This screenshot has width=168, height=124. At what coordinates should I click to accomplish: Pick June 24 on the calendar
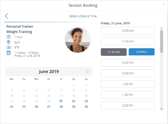point(11,107)
